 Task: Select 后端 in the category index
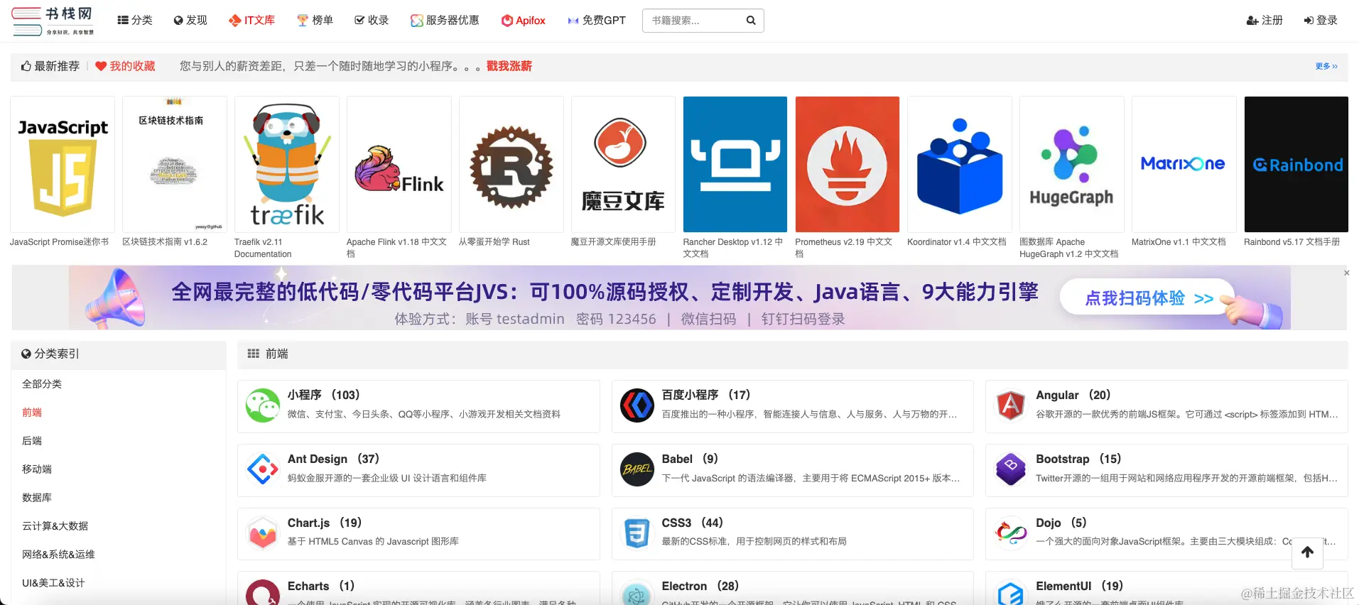(x=32, y=440)
